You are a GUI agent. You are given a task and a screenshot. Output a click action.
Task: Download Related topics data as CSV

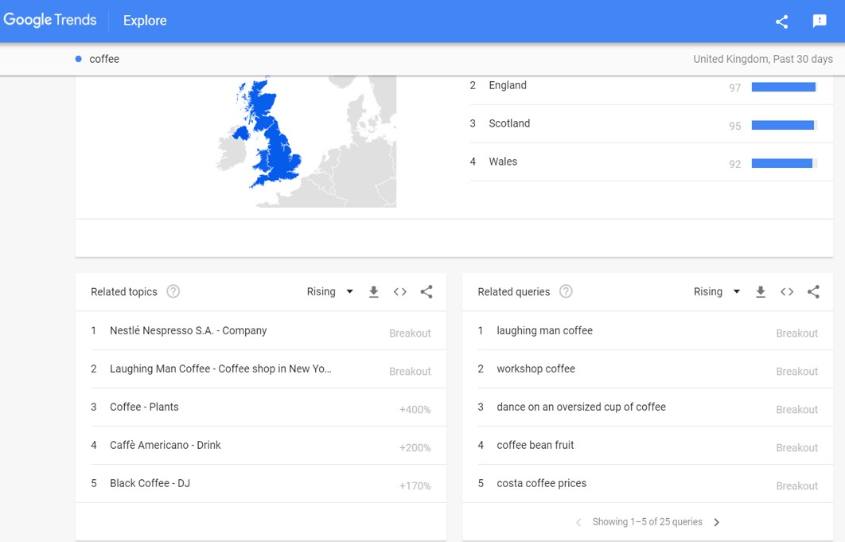[x=373, y=292]
